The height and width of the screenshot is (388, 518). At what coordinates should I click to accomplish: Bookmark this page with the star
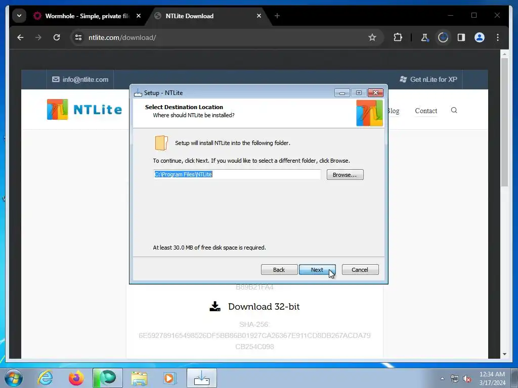point(372,37)
